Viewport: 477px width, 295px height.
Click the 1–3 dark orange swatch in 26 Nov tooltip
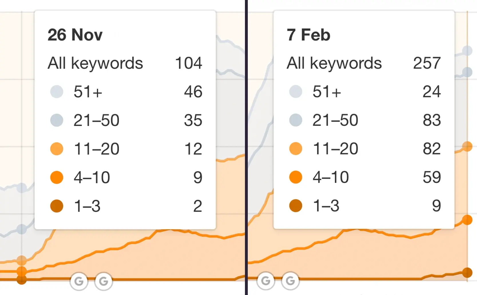(x=57, y=206)
